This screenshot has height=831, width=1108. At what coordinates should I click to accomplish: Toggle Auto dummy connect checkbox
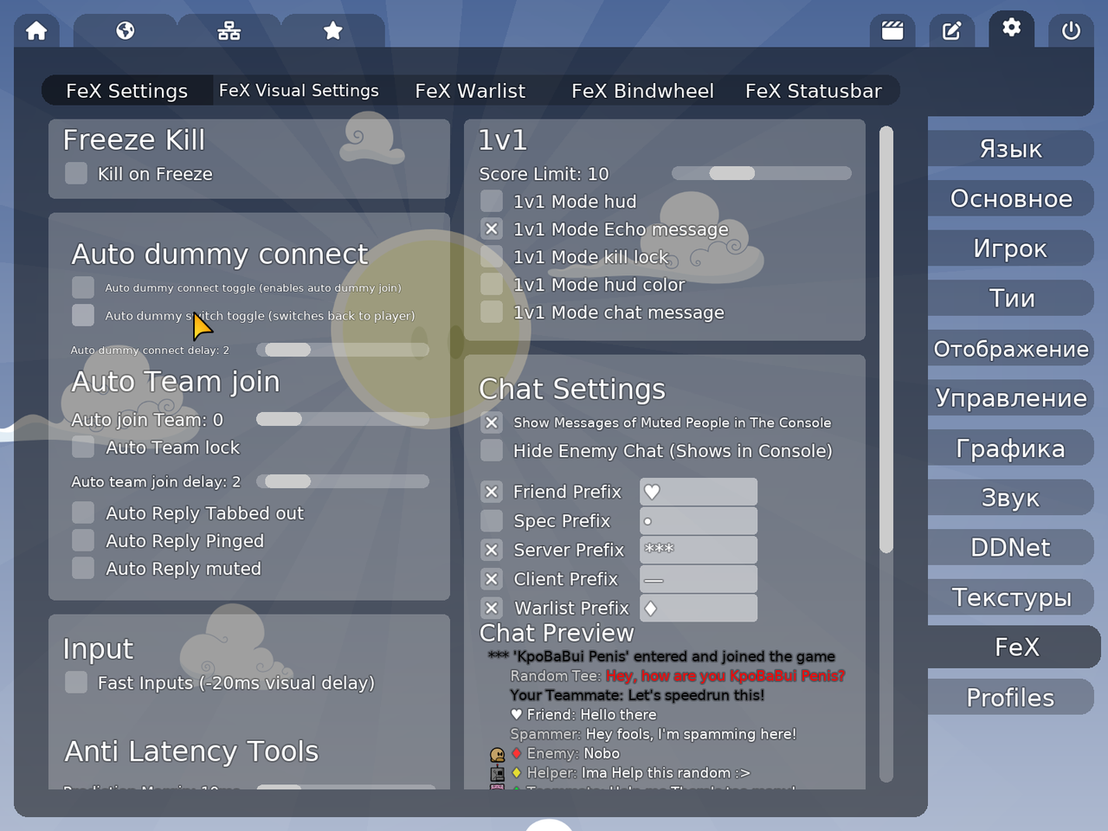[83, 287]
